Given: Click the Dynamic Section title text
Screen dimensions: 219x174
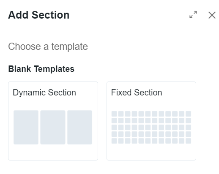Looking at the screenshot, I should [x=44, y=93].
